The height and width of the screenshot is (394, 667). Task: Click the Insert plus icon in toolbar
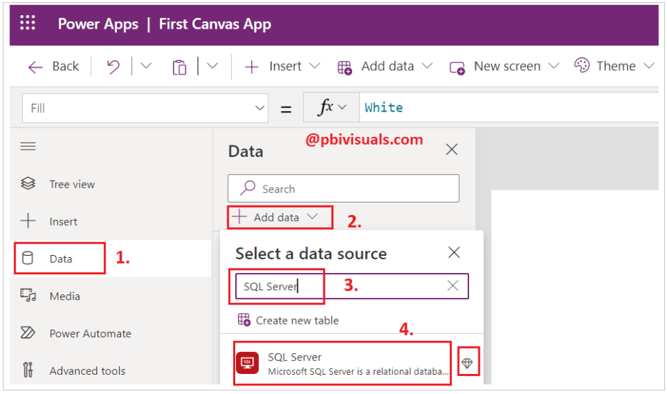(252, 67)
